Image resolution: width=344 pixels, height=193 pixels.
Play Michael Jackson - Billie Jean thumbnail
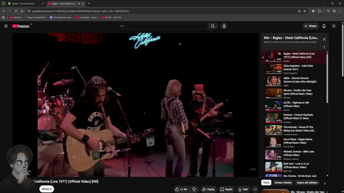[274, 155]
